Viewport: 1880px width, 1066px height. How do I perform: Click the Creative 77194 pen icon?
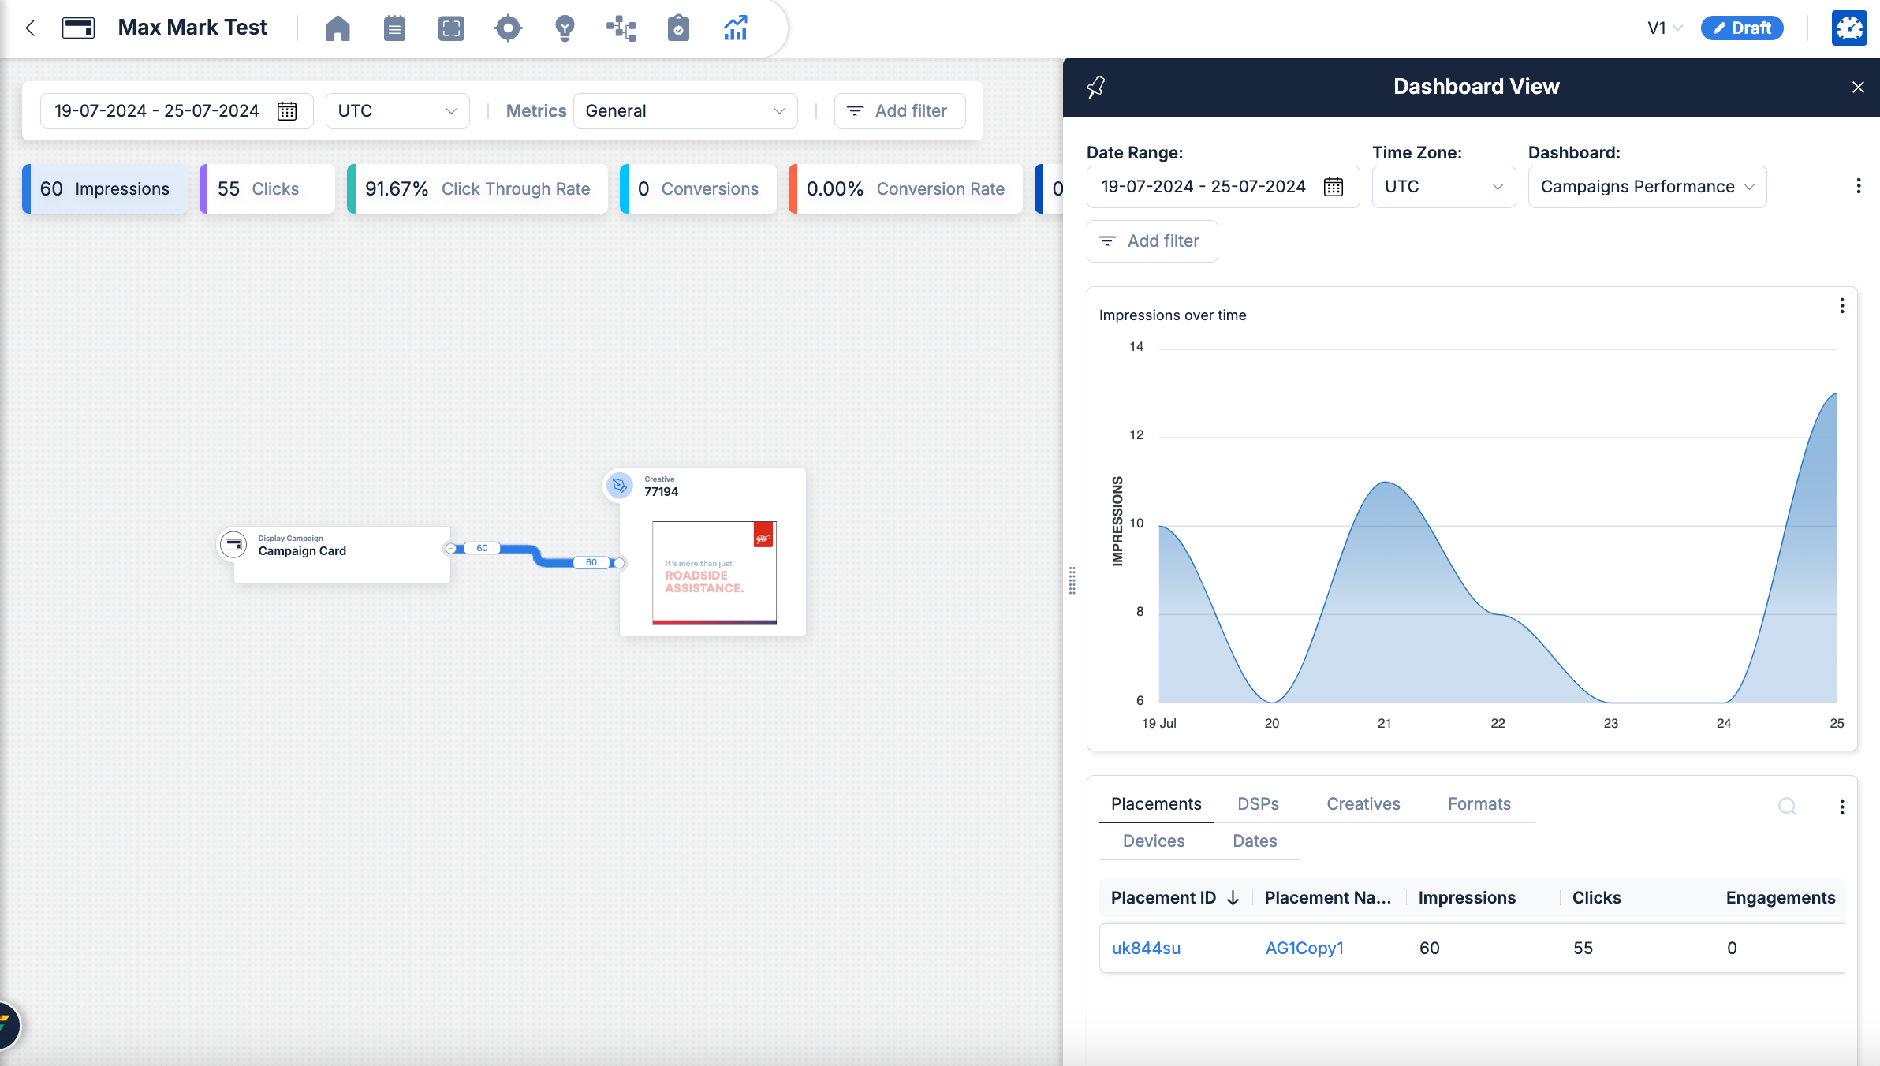click(x=620, y=485)
